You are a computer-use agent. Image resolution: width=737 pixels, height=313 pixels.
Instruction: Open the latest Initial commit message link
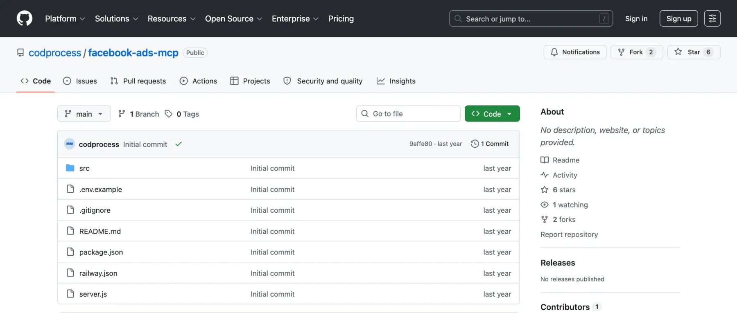pos(145,144)
